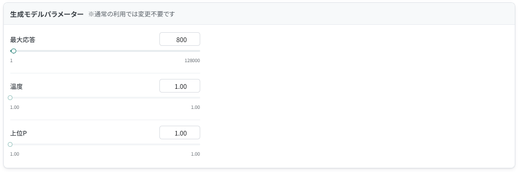
Task: Click the right 1.00 maximum label under 上位P
Action: pyautogui.click(x=196, y=154)
